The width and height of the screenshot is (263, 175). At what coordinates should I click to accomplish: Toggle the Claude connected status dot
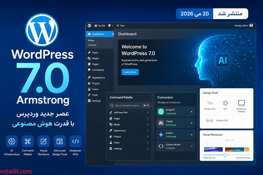[192, 123]
